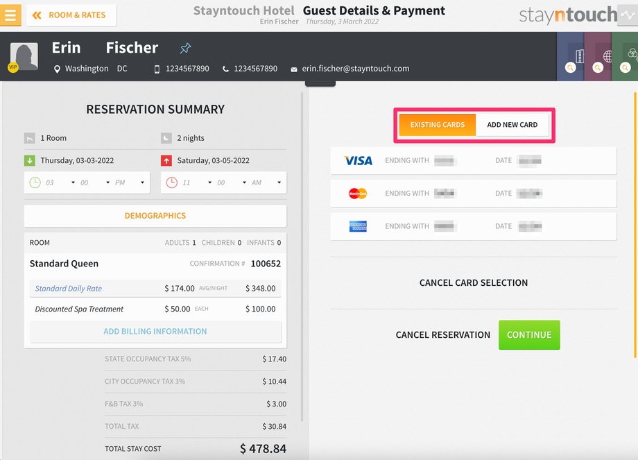The height and width of the screenshot is (460, 638).
Task: Open the arrival minutes dropdown
Action: coord(94,182)
